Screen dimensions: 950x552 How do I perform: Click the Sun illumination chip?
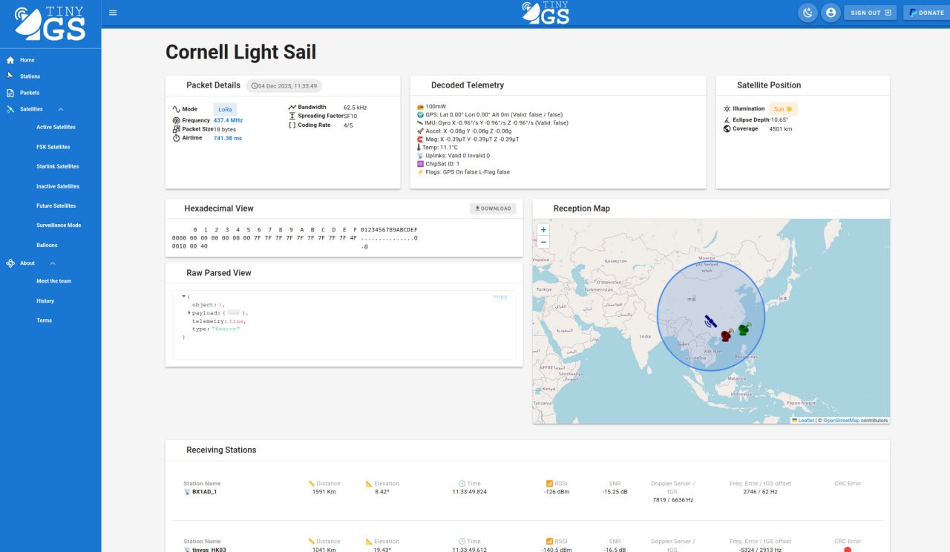pyautogui.click(x=783, y=109)
